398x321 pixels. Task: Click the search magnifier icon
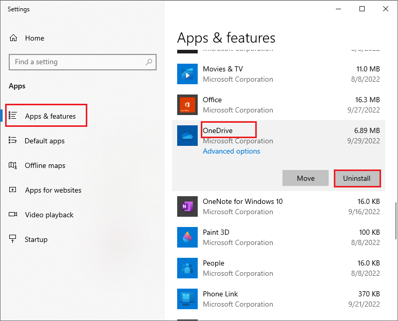[x=149, y=62]
